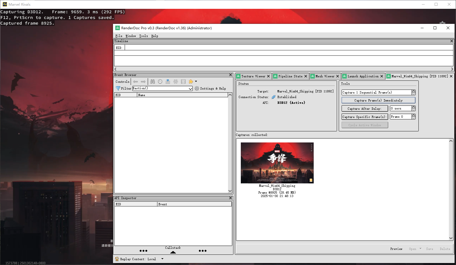Open the filter expression dropdown

pyautogui.click(x=190, y=88)
